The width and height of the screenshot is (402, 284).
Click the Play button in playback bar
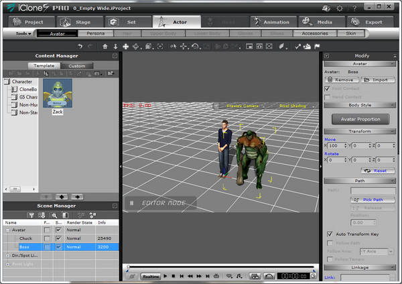[165, 275]
